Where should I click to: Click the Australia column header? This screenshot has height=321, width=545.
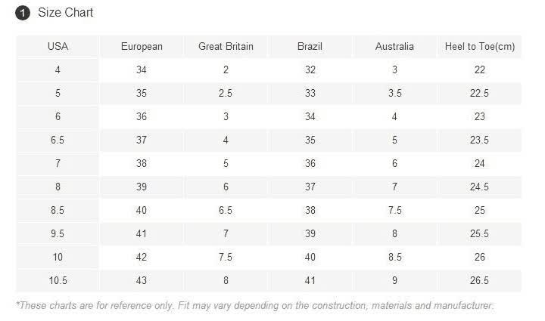(394, 47)
